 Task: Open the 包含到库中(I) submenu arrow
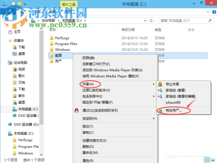tap(154, 96)
